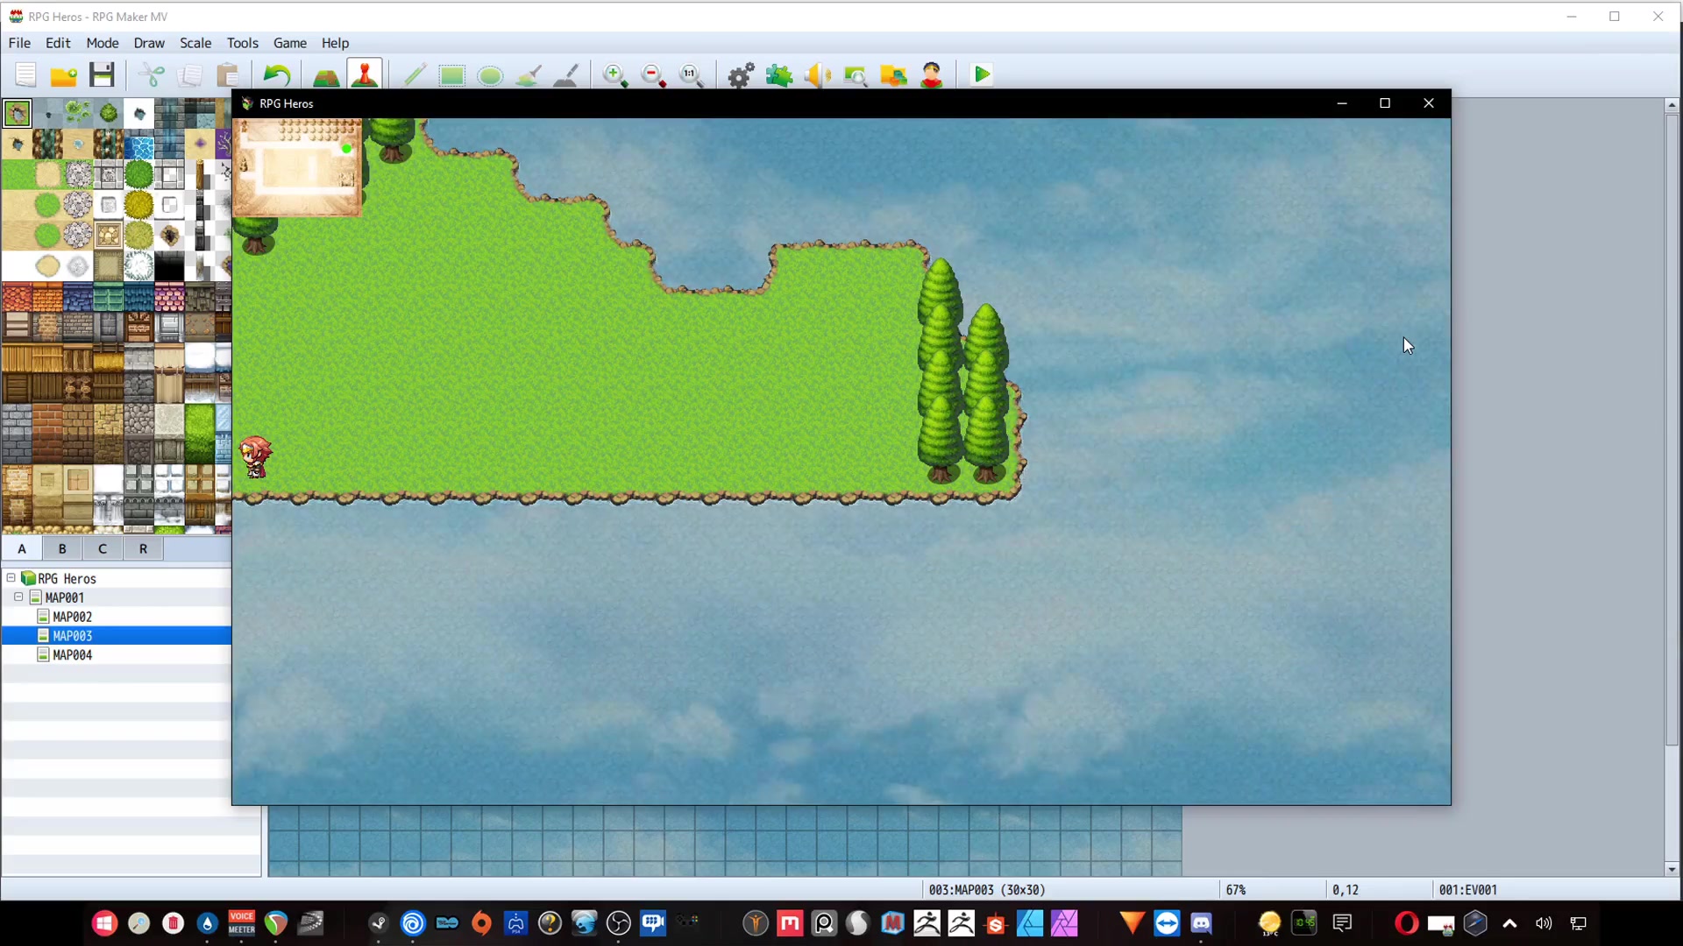
Task: Close the RPG Heros playtest window
Action: (x=1429, y=103)
